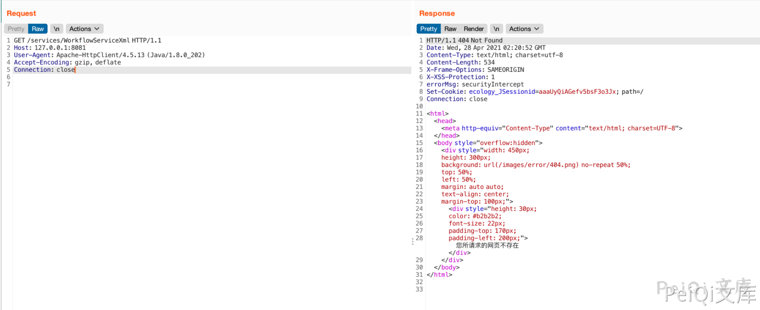Open the Request Actions dropdown

tap(84, 29)
